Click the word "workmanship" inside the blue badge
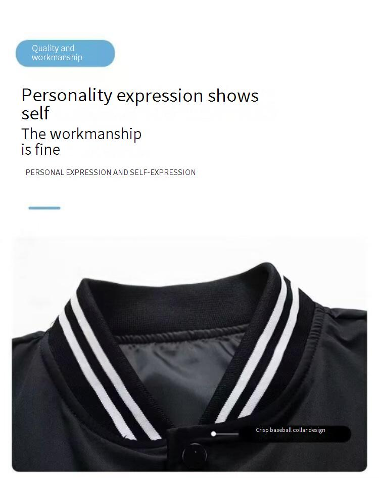Image resolution: width=379 pixels, height=478 pixels. (x=57, y=58)
